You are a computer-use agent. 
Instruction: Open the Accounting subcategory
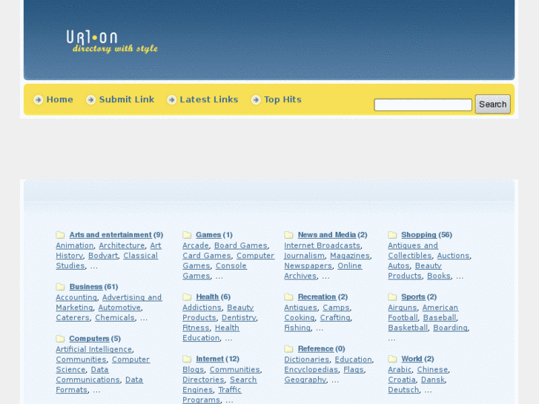click(76, 297)
